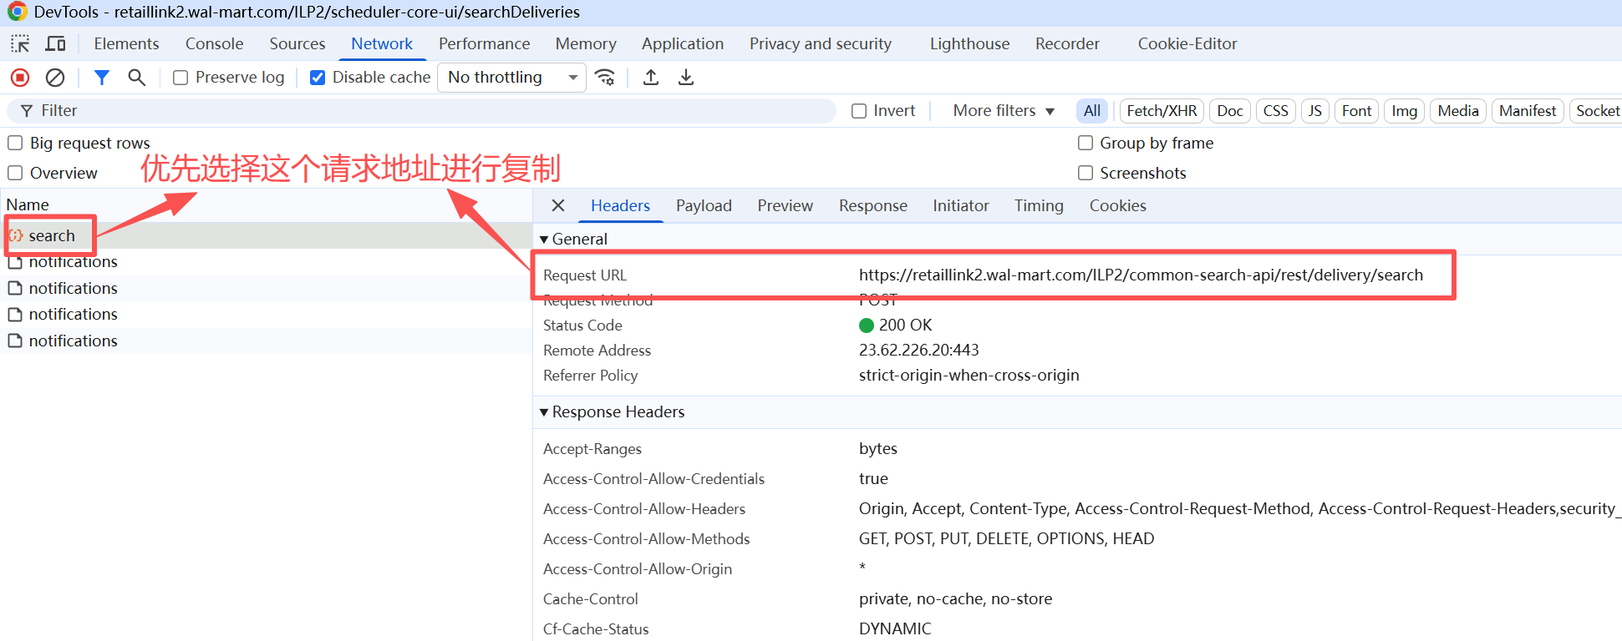Expand the More filters dropdown
The height and width of the screenshot is (641, 1622).
(x=1004, y=111)
